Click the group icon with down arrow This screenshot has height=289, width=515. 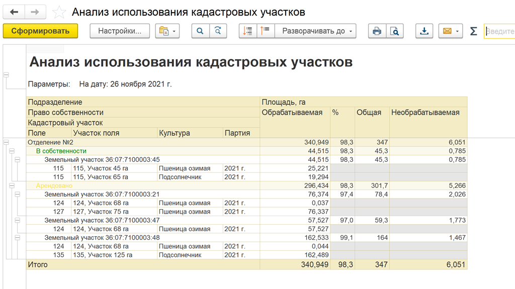point(247,31)
